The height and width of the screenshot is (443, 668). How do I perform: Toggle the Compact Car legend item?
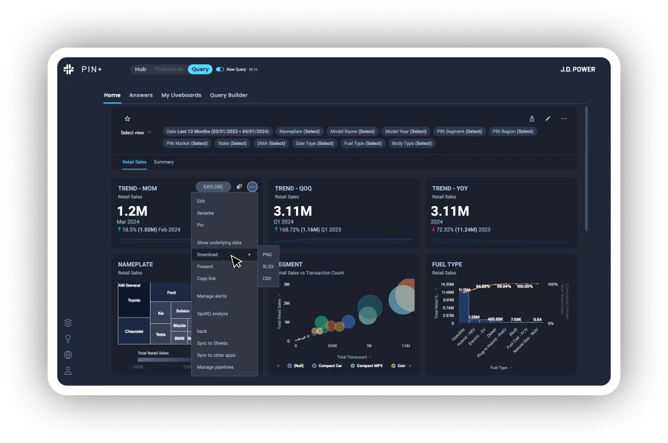(x=327, y=366)
